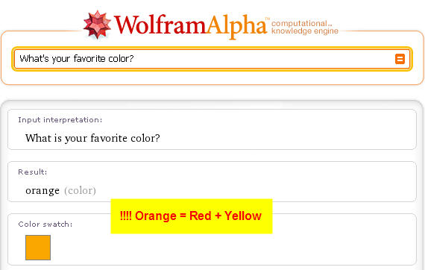Click the equals sign in yellow annotation
Image resolution: width=425 pixels, height=270 pixels.
[183, 216]
